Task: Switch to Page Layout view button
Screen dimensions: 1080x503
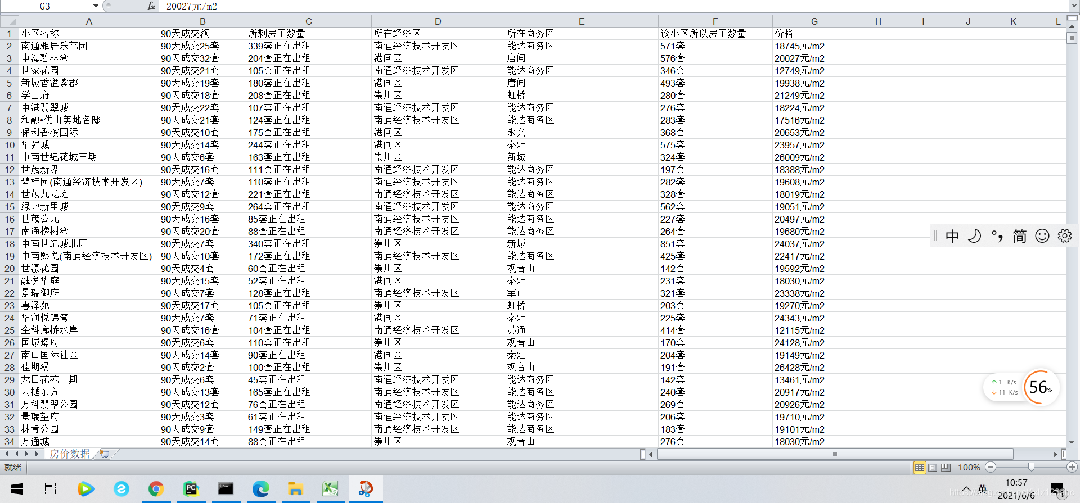Action: [933, 467]
